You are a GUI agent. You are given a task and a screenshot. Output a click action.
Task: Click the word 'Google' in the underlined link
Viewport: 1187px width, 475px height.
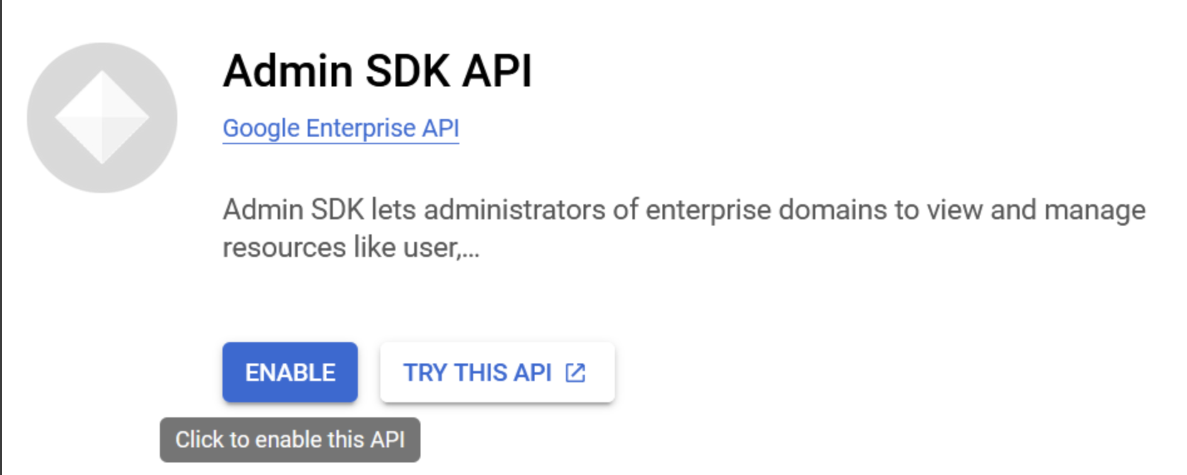(261, 129)
